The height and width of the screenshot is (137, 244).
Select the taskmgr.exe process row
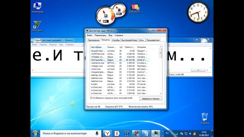click(x=119, y=75)
